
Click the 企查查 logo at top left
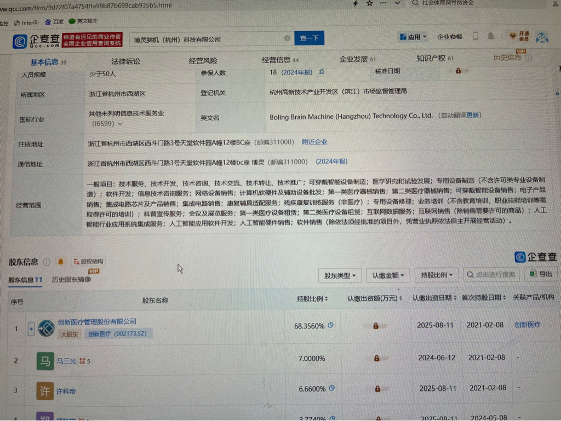[36, 41]
